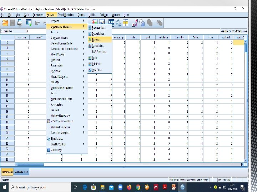Click the Recall recent dialogs icon
Image resolution: width=257 pixels, height=192 pixels.
(x=29, y=23)
